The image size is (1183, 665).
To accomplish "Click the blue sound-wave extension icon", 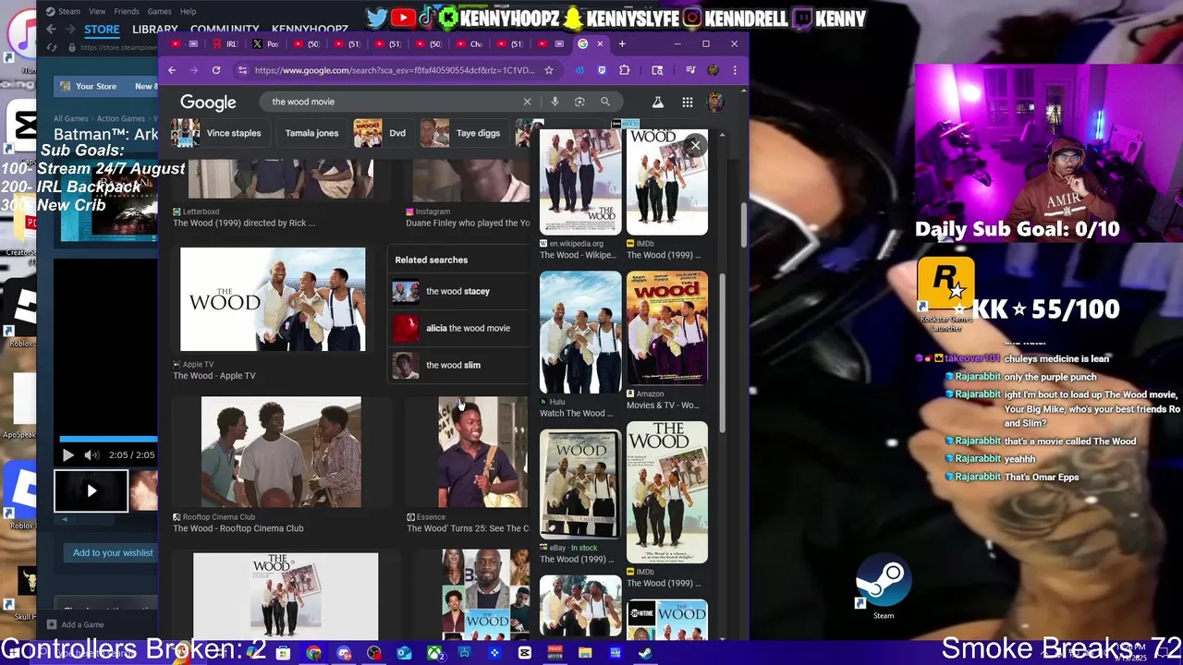I will coord(579,70).
